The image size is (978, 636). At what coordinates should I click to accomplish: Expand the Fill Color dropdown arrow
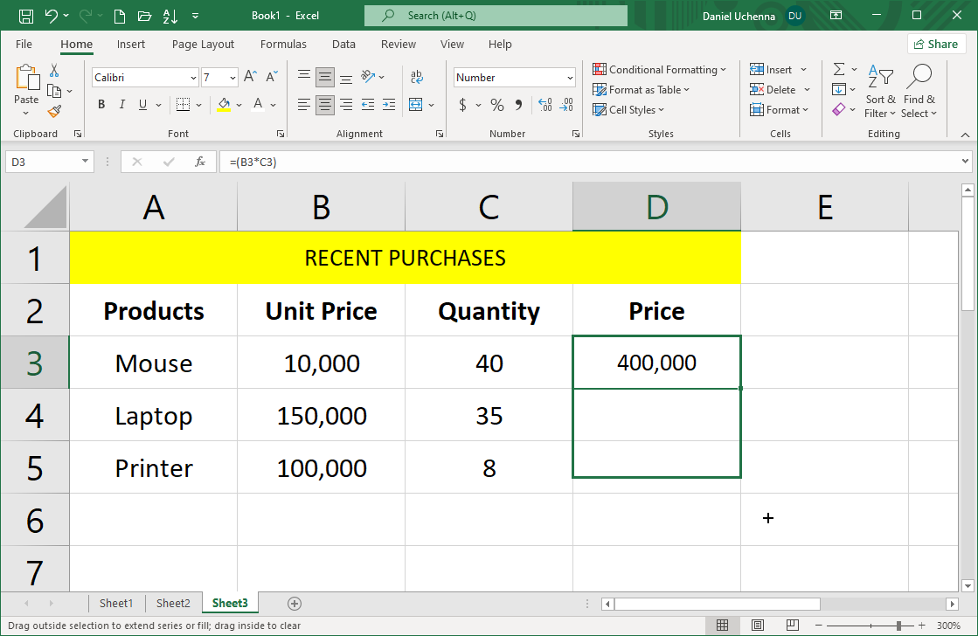[239, 105]
